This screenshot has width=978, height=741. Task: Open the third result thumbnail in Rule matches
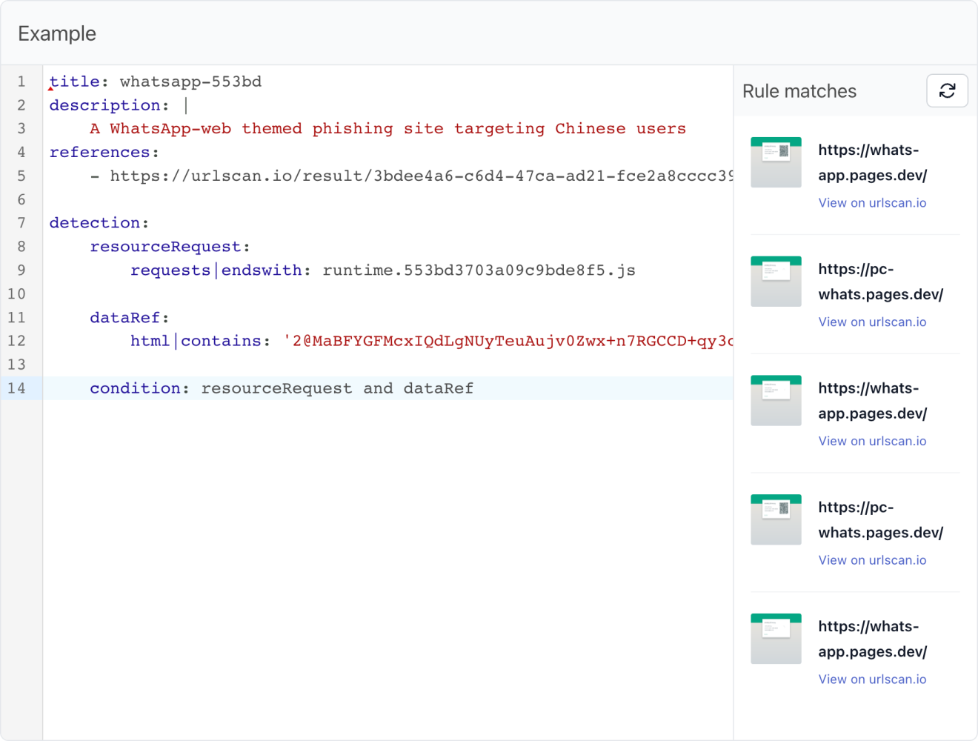pos(776,401)
